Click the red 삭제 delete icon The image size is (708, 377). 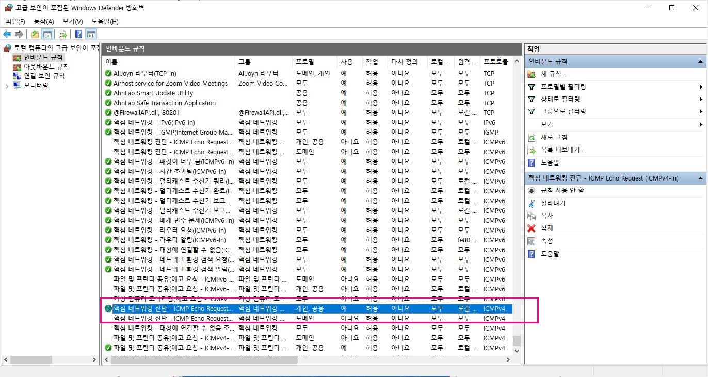532,228
